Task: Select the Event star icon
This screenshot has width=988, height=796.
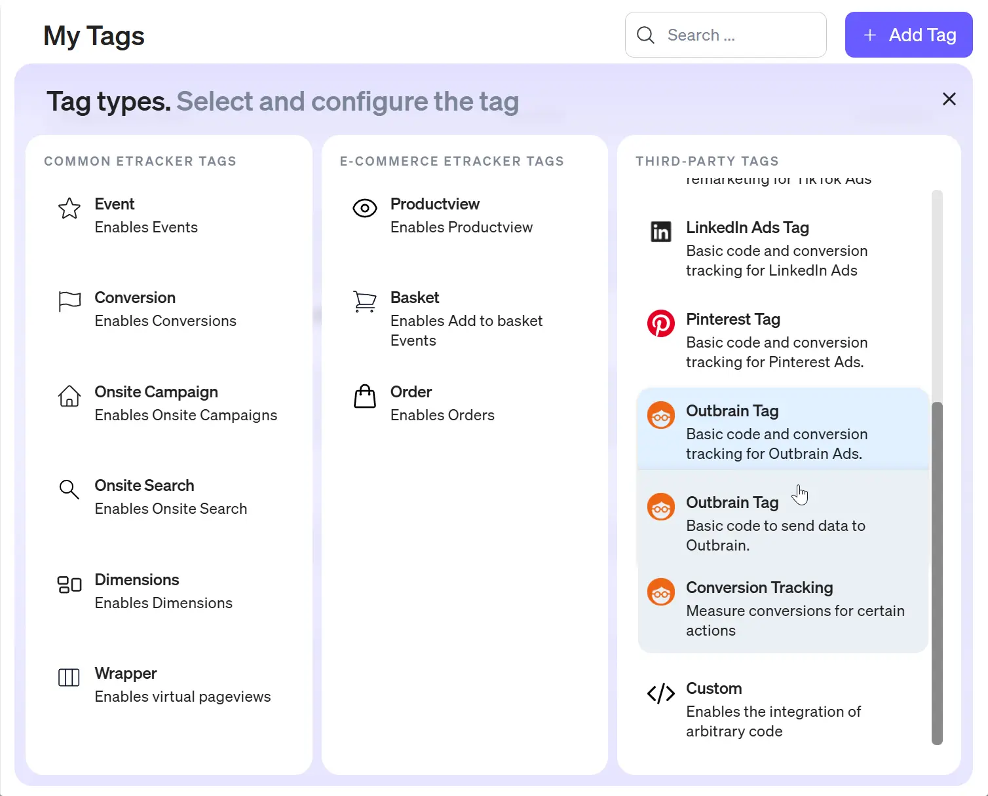Action: click(x=68, y=208)
